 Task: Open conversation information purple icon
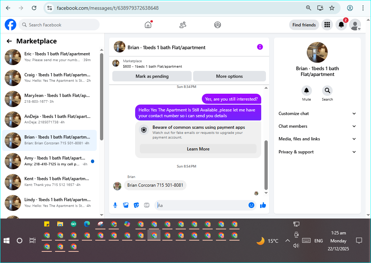click(x=260, y=47)
